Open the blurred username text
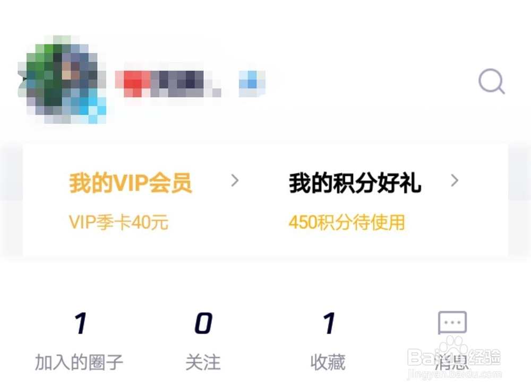Image resolution: width=531 pixels, height=392 pixels. pyautogui.click(x=168, y=84)
